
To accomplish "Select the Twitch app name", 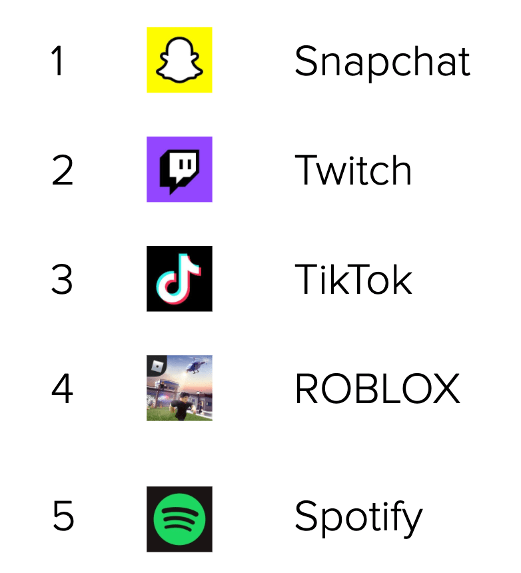I will point(353,171).
